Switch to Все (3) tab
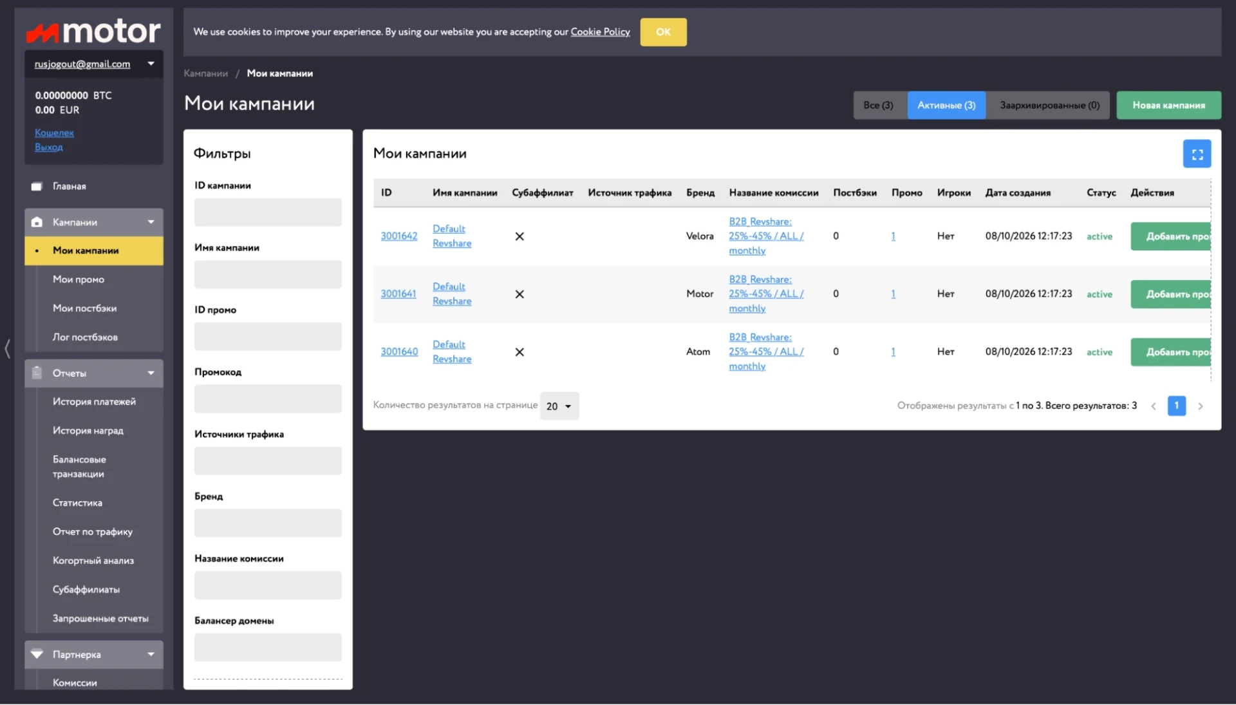 click(x=879, y=105)
